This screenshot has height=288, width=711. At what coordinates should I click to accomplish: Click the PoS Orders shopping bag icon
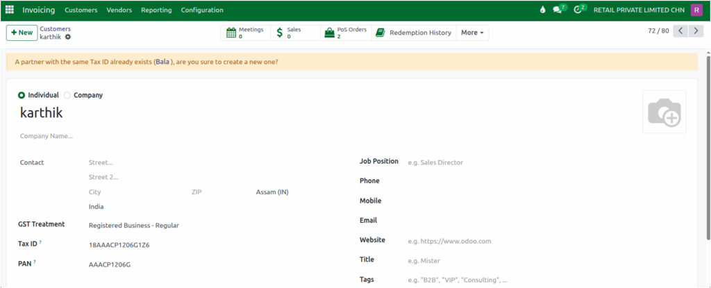(330, 33)
